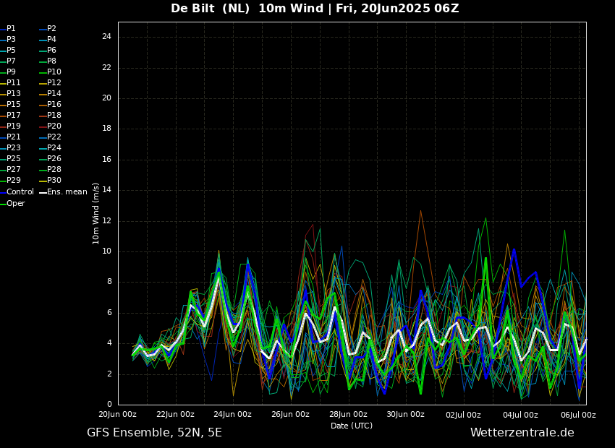This screenshot has width=615, height=448.
Task: Select the Ens. mean legend entry
Action: (x=67, y=192)
